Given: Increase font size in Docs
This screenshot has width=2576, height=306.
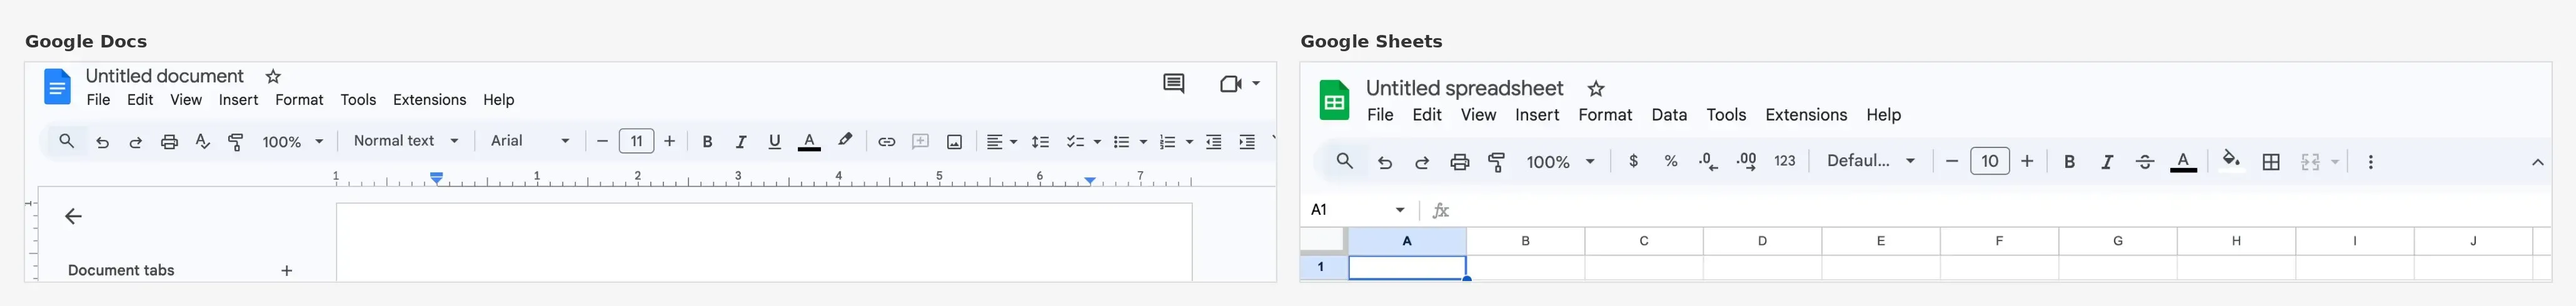Looking at the screenshot, I should pyautogui.click(x=670, y=141).
